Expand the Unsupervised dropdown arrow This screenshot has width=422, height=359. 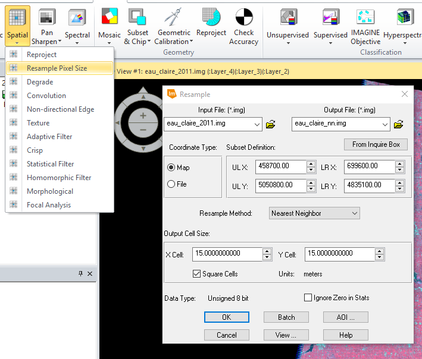click(288, 43)
